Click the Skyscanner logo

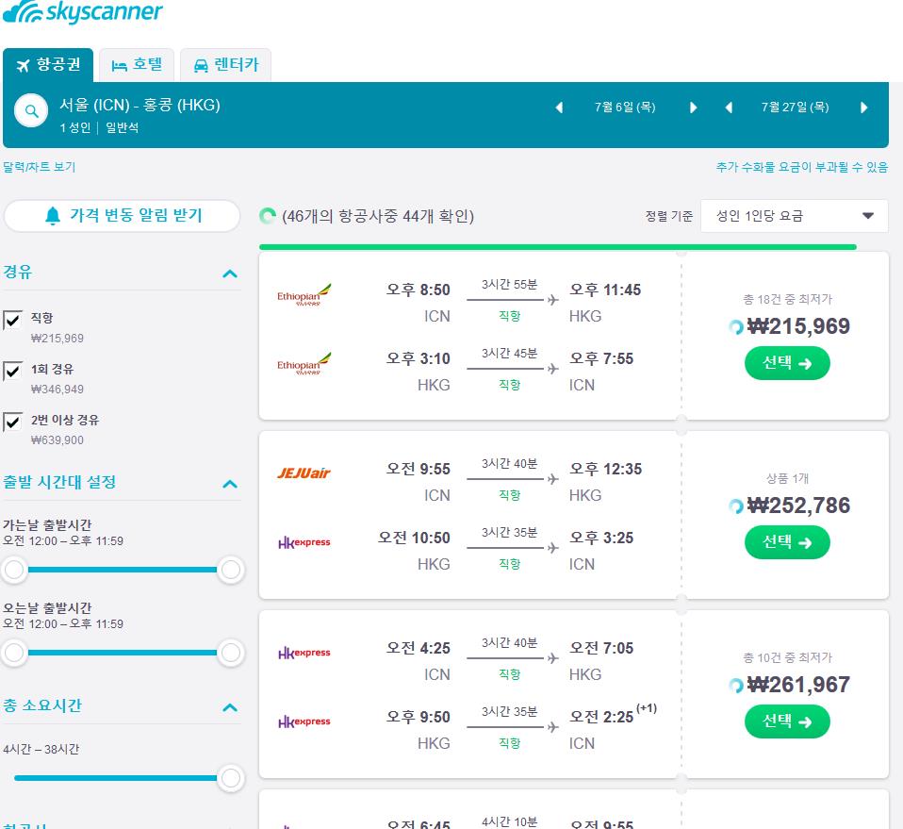click(x=83, y=11)
